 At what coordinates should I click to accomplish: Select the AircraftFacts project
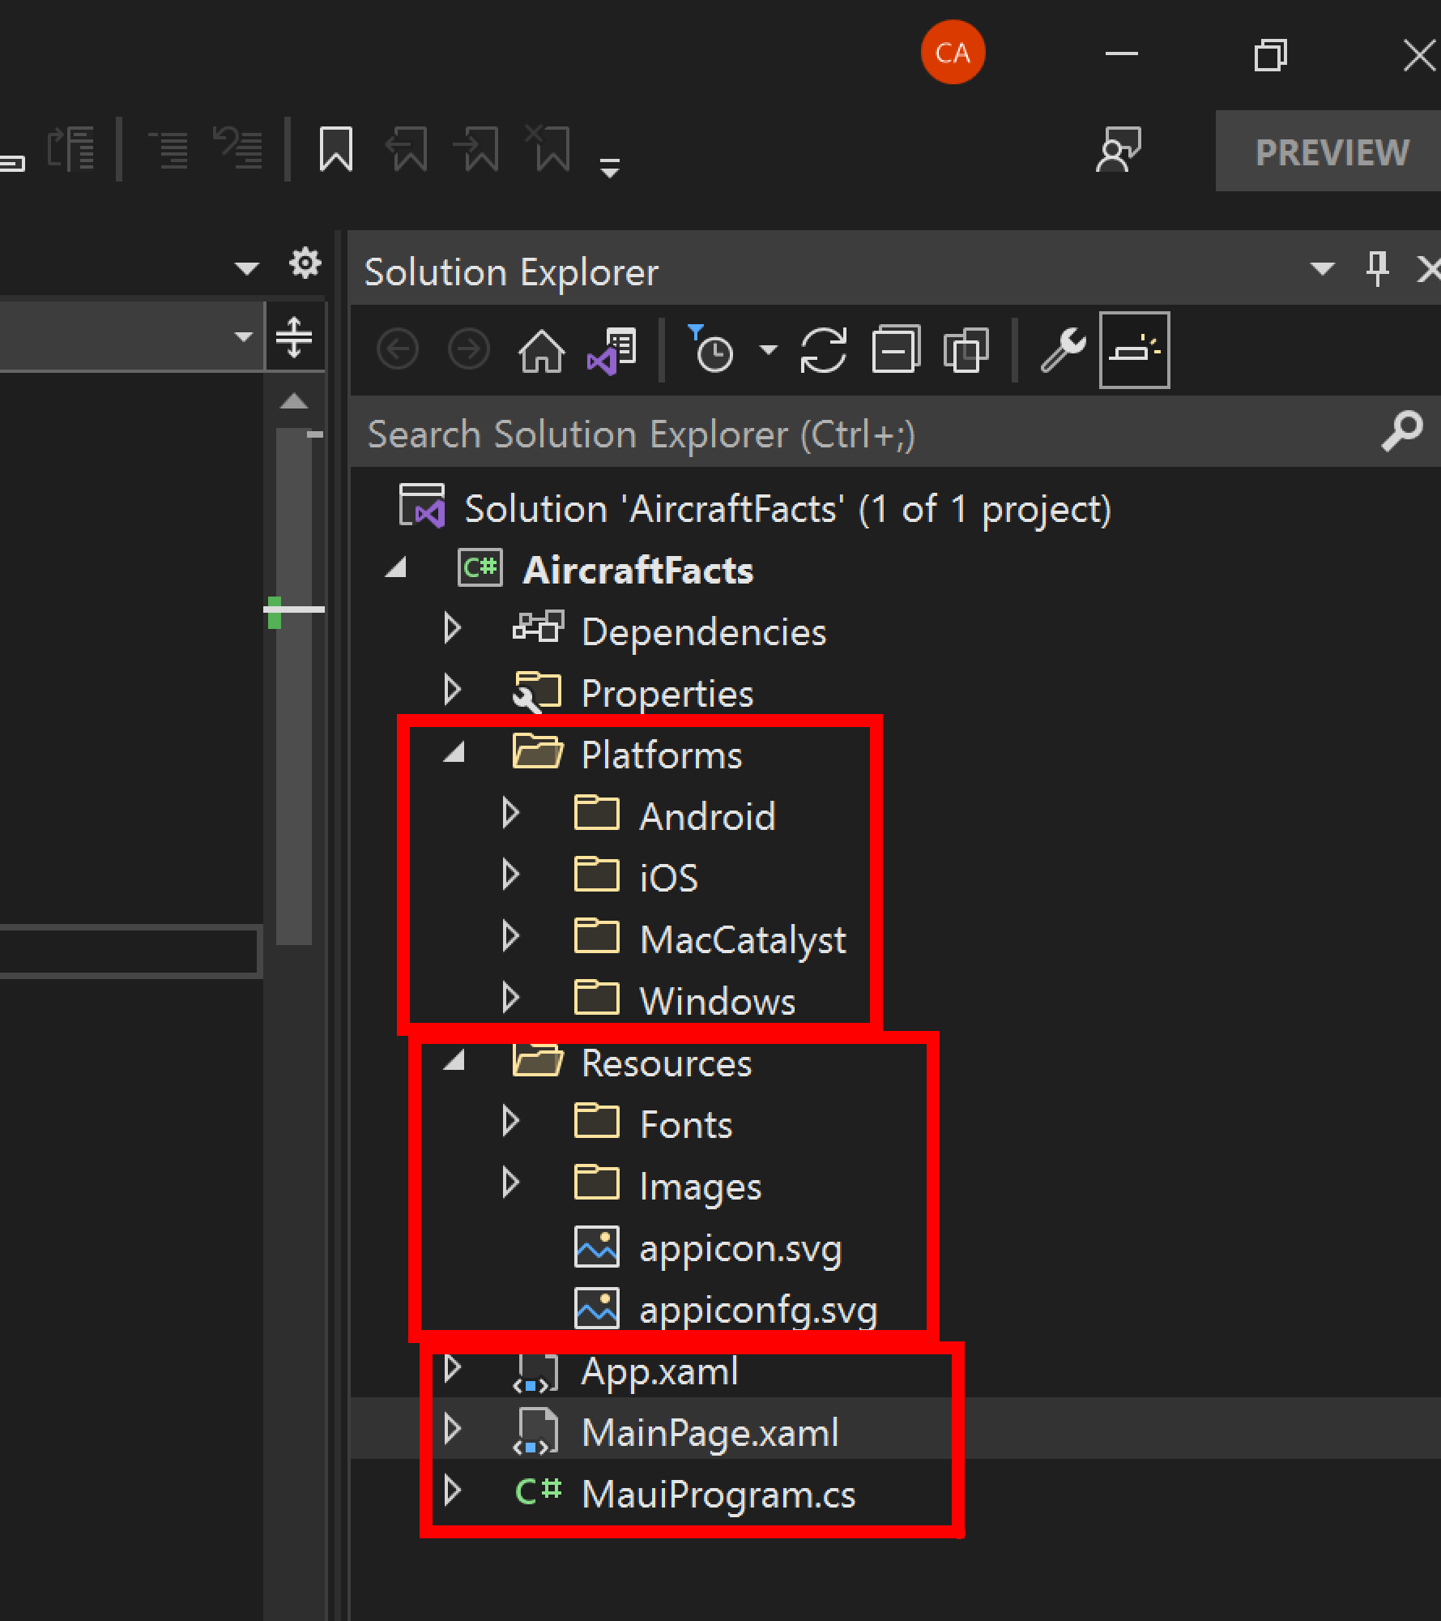pos(637,570)
